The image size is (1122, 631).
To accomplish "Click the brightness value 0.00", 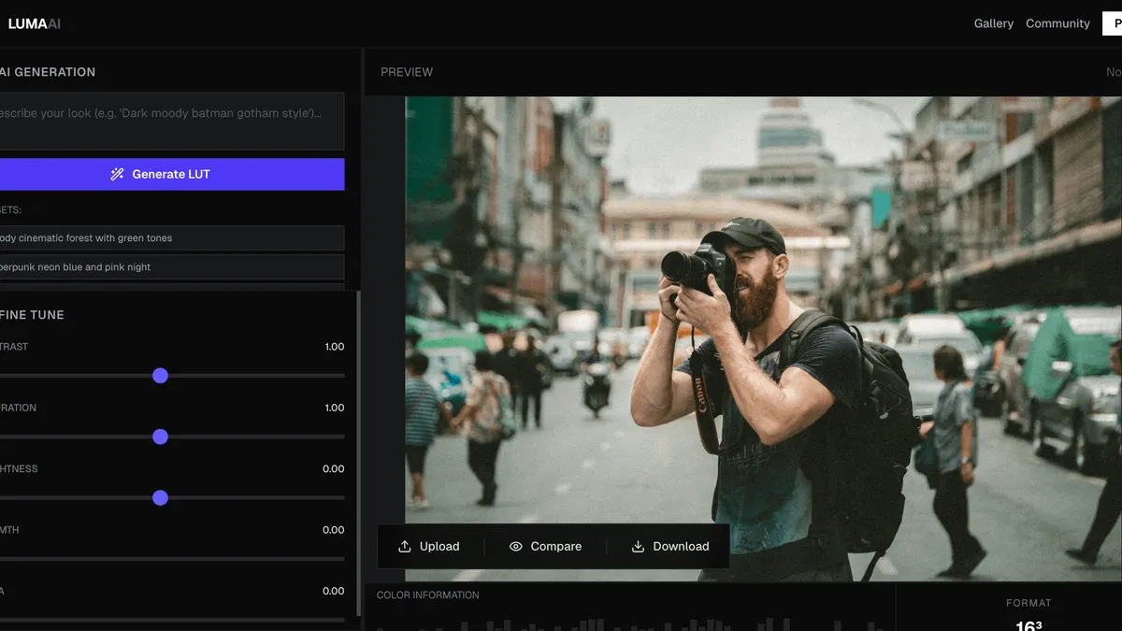I will pos(333,469).
